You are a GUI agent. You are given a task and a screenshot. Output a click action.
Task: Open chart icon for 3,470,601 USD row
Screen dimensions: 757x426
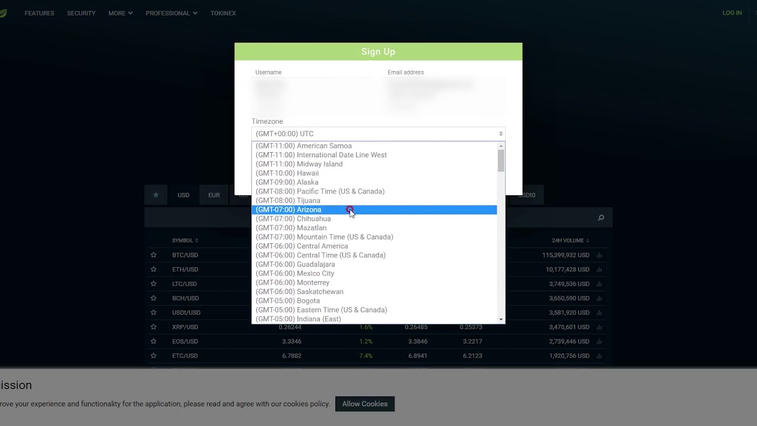599,327
